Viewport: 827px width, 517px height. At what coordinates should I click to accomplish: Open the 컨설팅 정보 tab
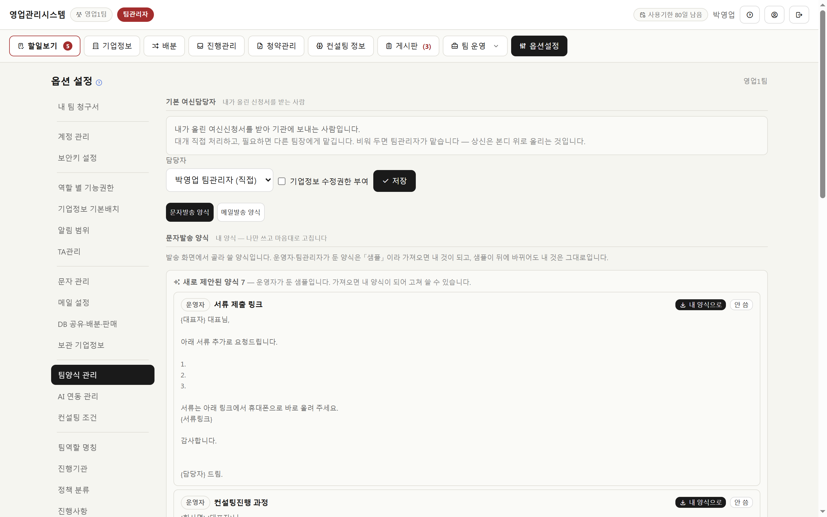(x=341, y=46)
